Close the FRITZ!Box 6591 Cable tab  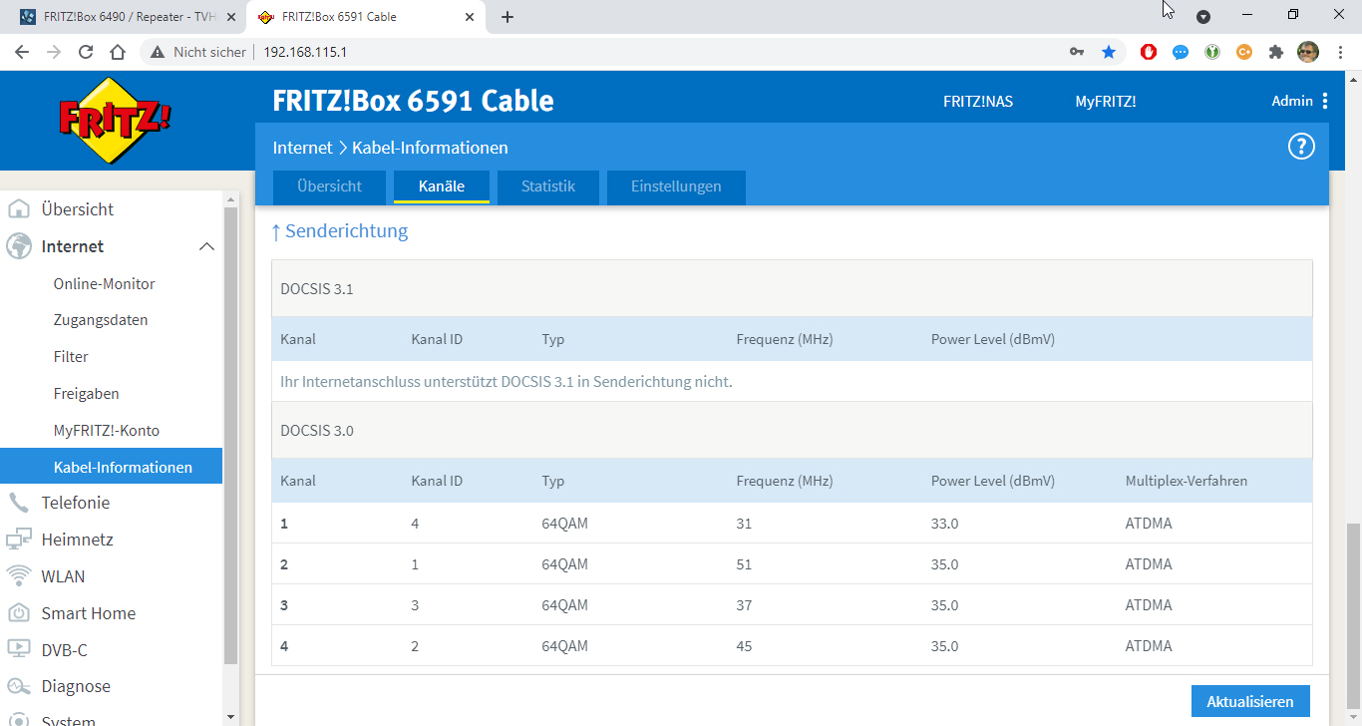pyautogui.click(x=469, y=17)
